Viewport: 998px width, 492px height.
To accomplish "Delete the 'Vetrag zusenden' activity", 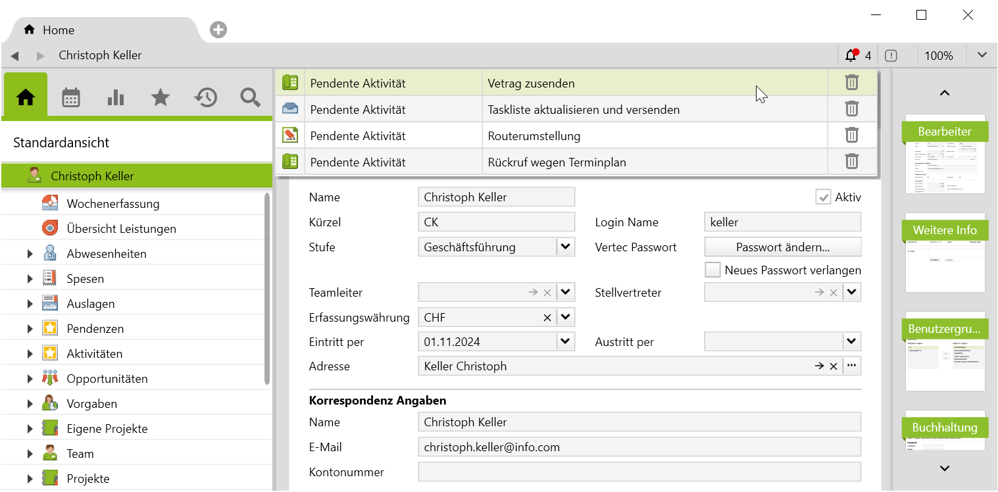I will 851,83.
